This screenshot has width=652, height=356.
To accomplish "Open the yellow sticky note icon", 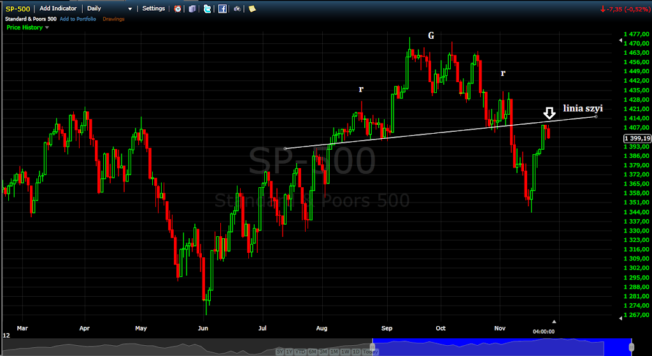I will tap(252, 9).
